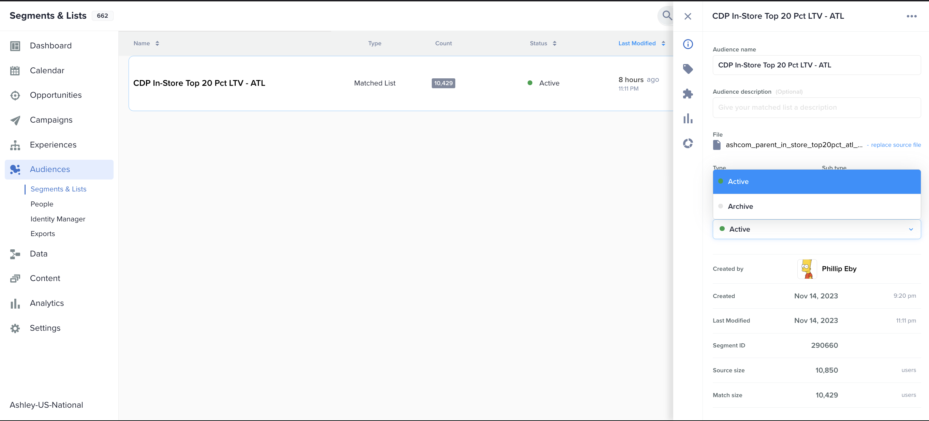Open the puzzle-piece integrations icon
The width and height of the screenshot is (929, 421).
[688, 94]
